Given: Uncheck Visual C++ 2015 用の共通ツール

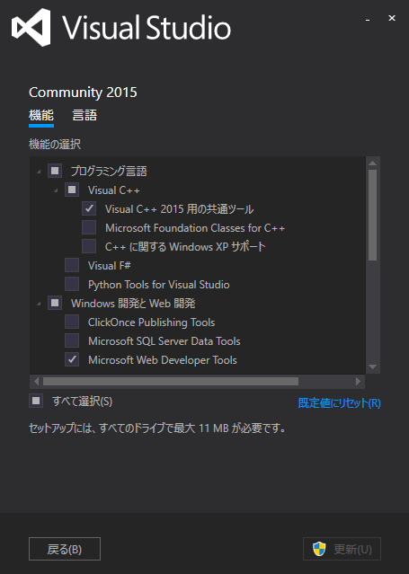Looking at the screenshot, I should click(x=89, y=208).
